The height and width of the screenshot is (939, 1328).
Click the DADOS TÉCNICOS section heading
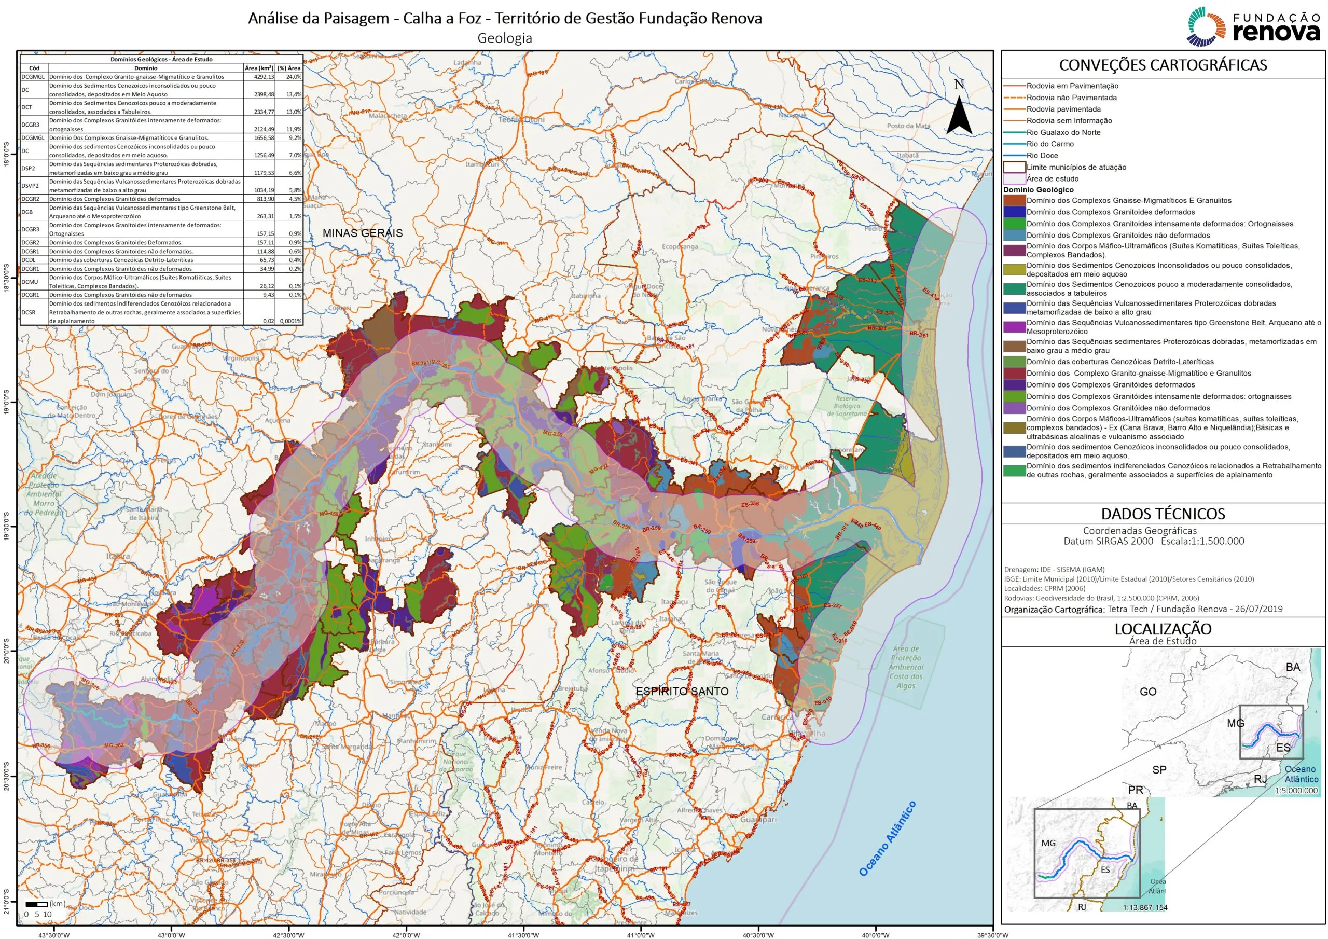(x=1163, y=514)
